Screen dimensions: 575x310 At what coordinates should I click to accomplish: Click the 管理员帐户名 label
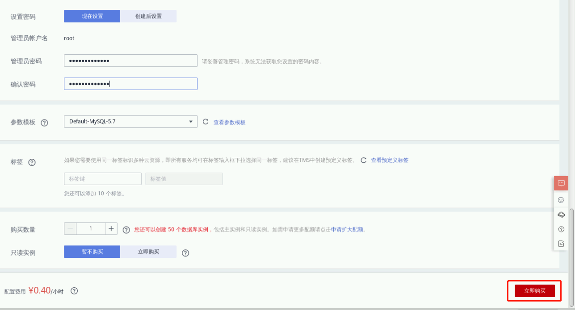point(29,38)
